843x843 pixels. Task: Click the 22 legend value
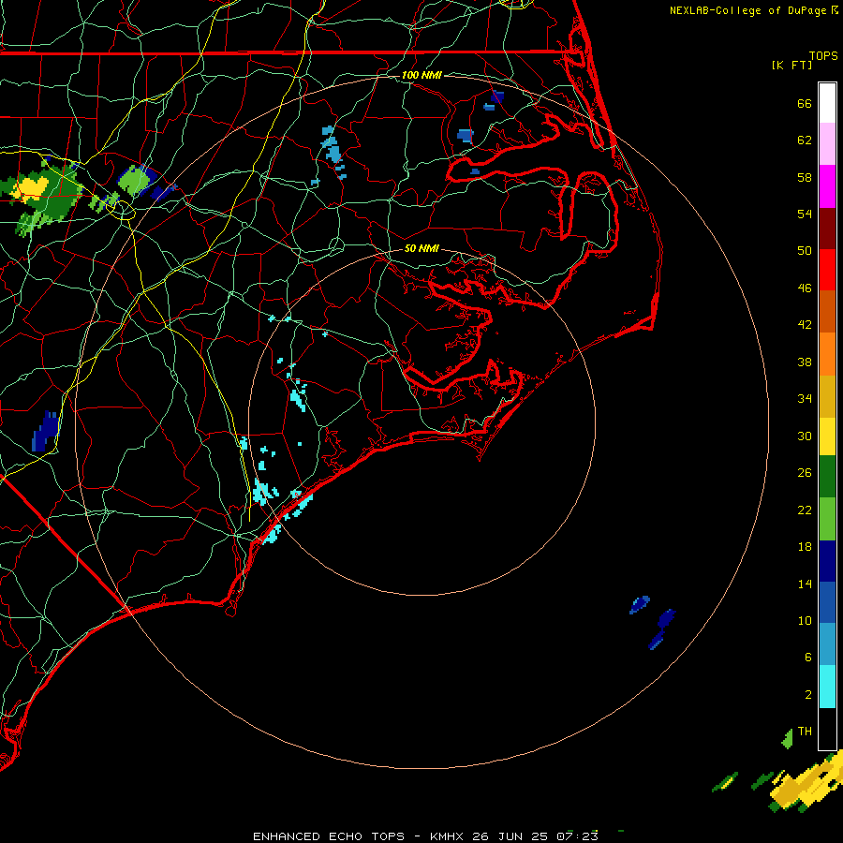click(x=805, y=510)
